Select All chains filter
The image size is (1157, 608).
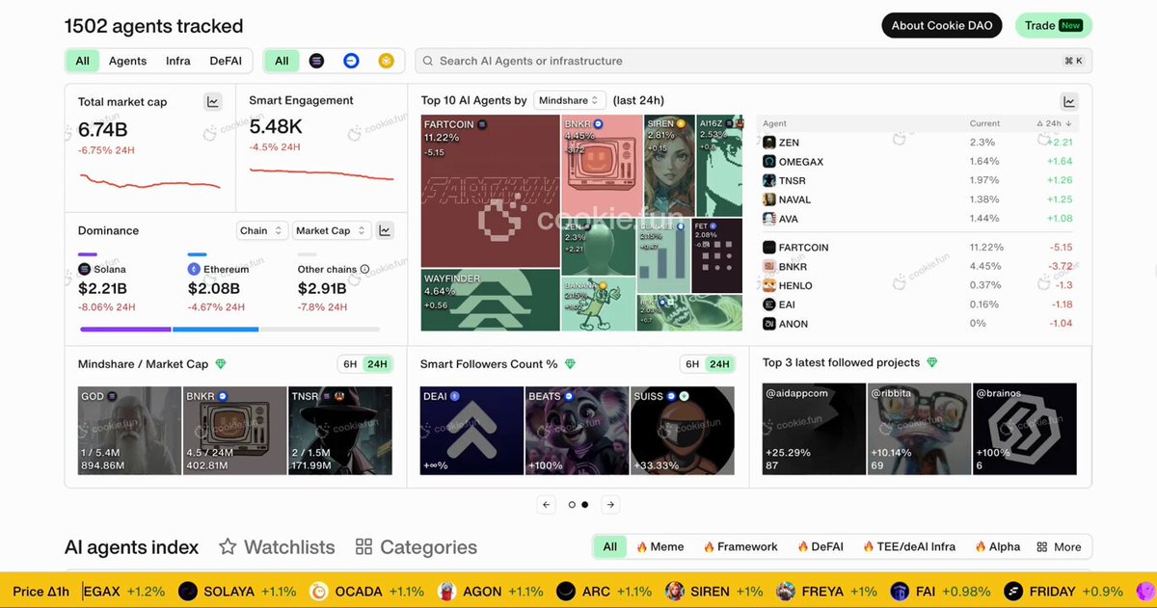[x=282, y=61]
